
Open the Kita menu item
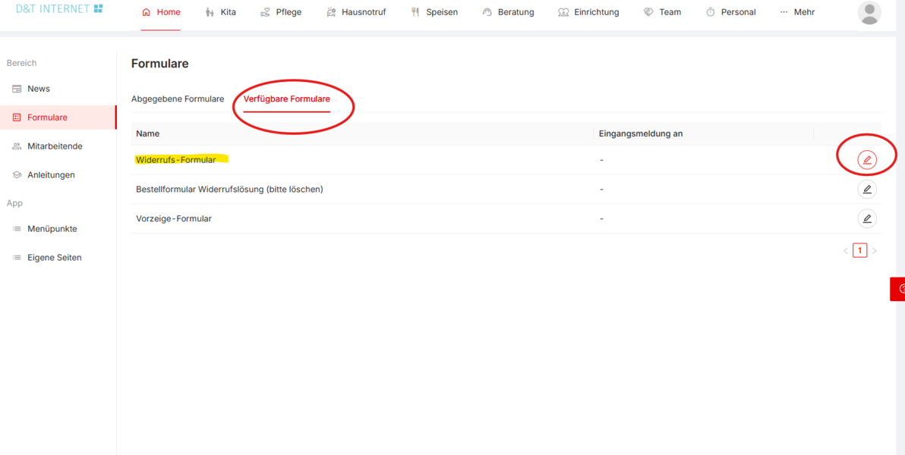(220, 12)
